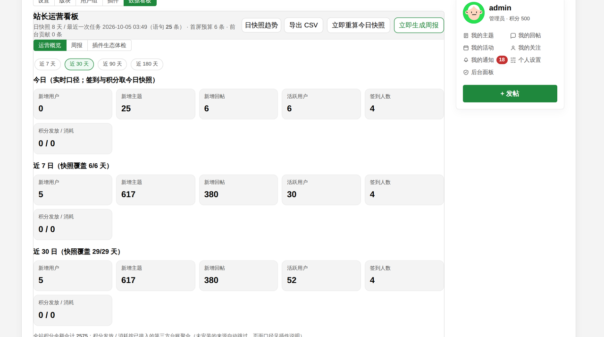Image resolution: width=604 pixels, height=337 pixels.
Task: Click today's 新增主题 value 25
Action: [x=126, y=109]
